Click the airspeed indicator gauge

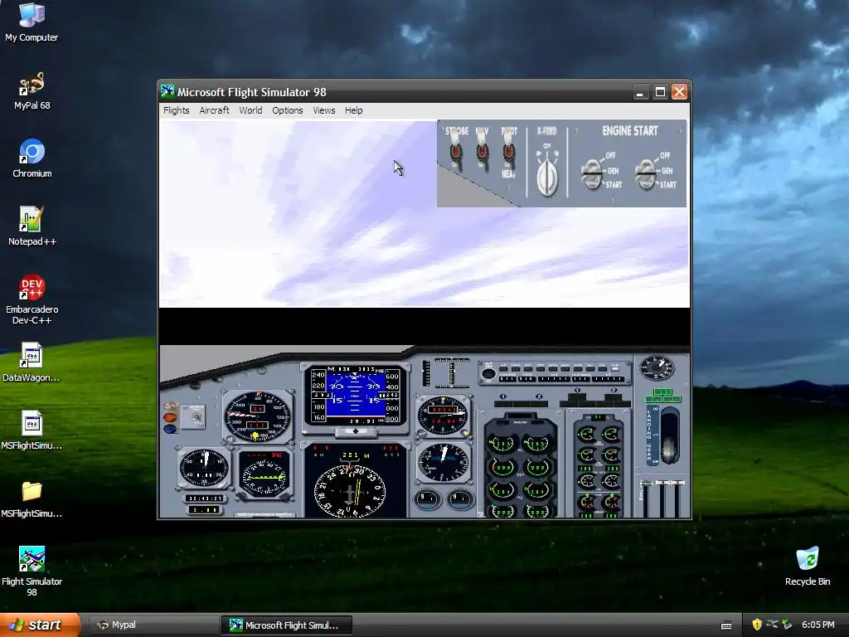point(257,416)
